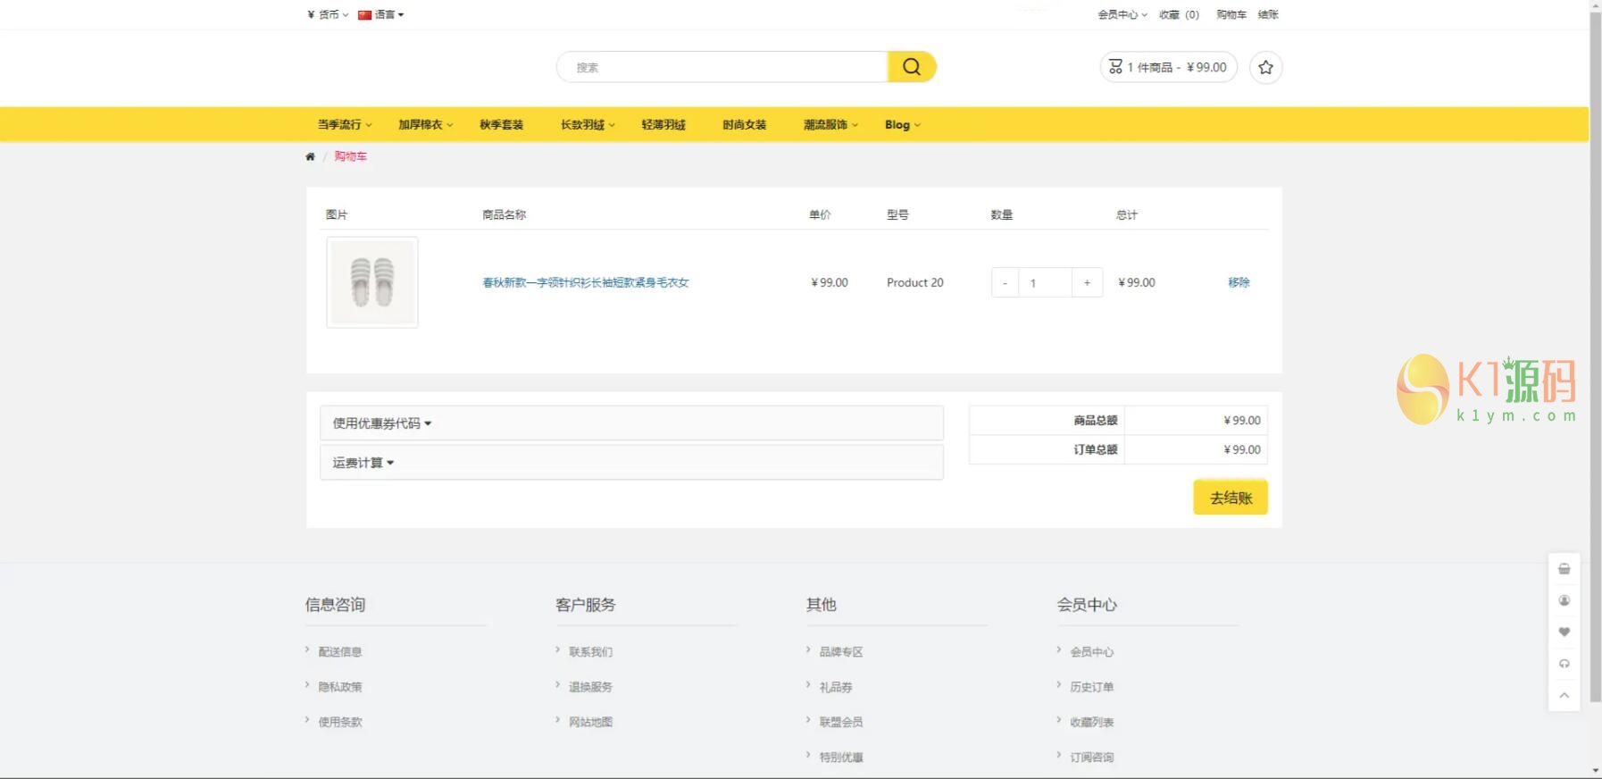Screen dimensions: 1602x779
Task: Click the yellow search magnifier button
Action: (x=911, y=67)
